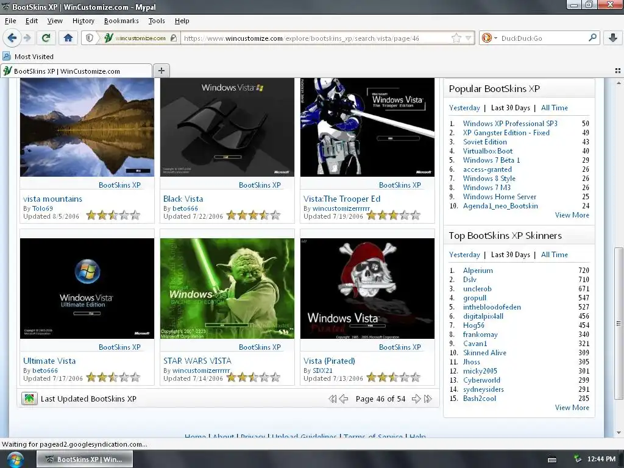This screenshot has width=624, height=468.
Task: Open the Most Visited bookmarks folder
Action: 28,57
